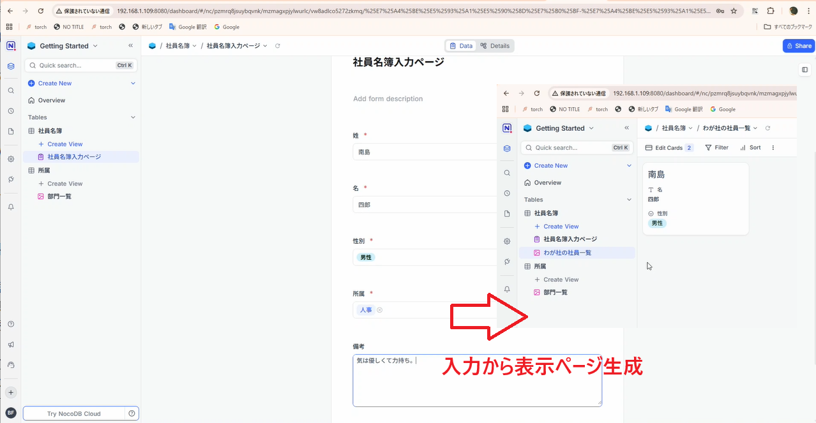
Task: Click the BF user avatar
Action: (11, 413)
